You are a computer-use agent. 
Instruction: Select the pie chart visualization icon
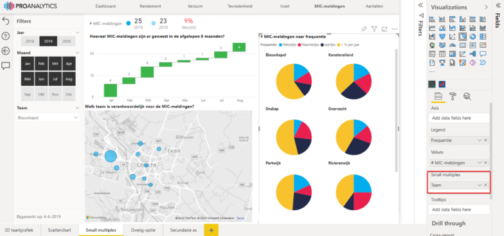[x=462, y=37]
